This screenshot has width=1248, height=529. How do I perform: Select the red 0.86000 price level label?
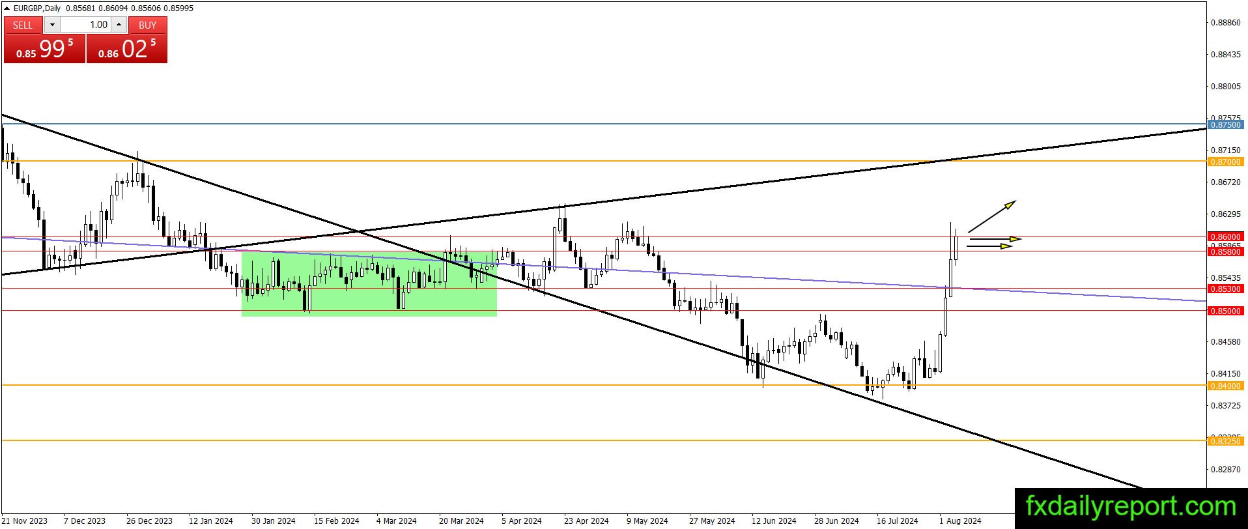pos(1226,236)
